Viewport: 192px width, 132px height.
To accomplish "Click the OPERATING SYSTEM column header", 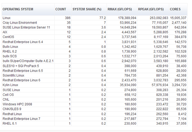I will tap(18, 9).
